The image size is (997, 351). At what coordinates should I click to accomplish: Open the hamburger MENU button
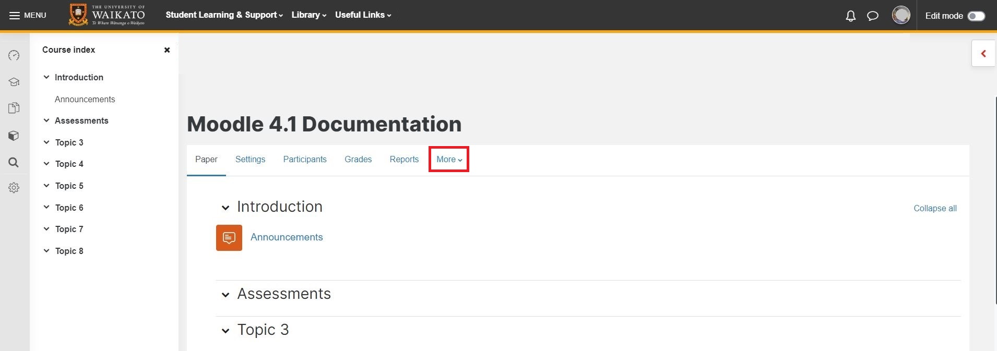(28, 15)
